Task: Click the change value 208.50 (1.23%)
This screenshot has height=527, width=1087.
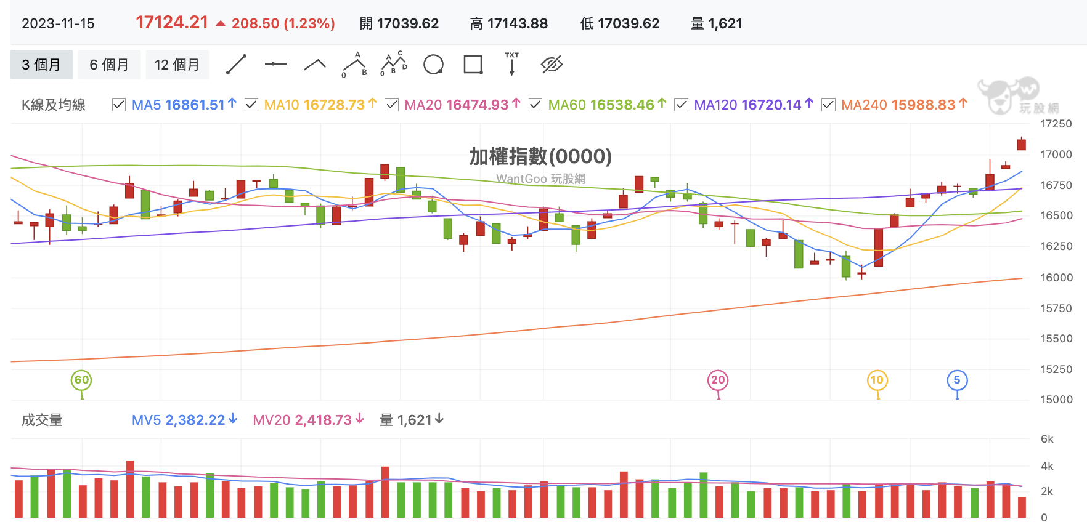Action: (283, 24)
